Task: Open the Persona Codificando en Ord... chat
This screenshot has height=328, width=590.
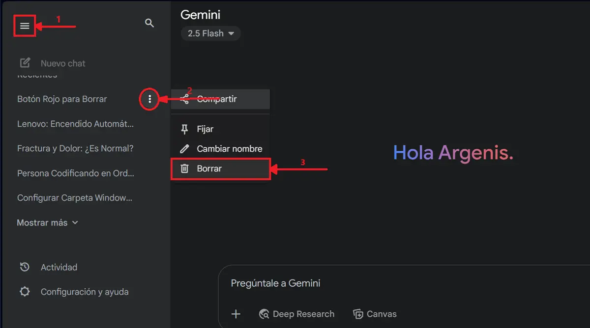Action: pyautogui.click(x=75, y=173)
